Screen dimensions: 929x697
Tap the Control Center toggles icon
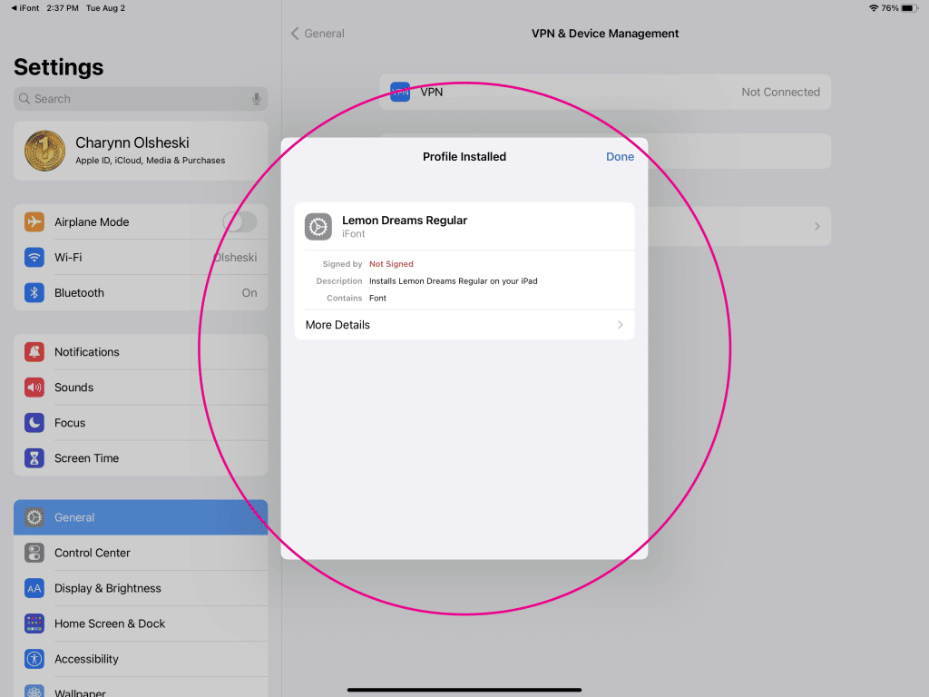34,553
